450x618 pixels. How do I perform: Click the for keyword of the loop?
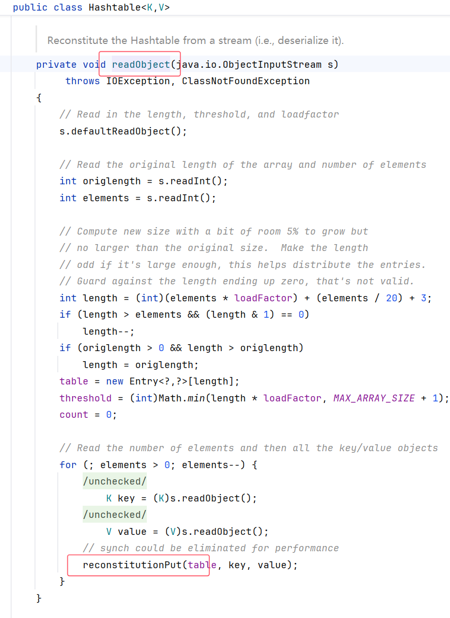pyautogui.click(x=68, y=465)
